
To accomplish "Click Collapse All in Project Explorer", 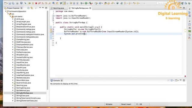I will click(28, 8).
